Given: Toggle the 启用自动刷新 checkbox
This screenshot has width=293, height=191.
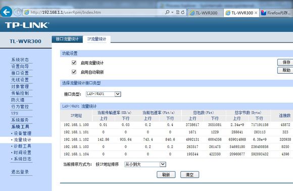Looking at the screenshot, I should point(74,72).
